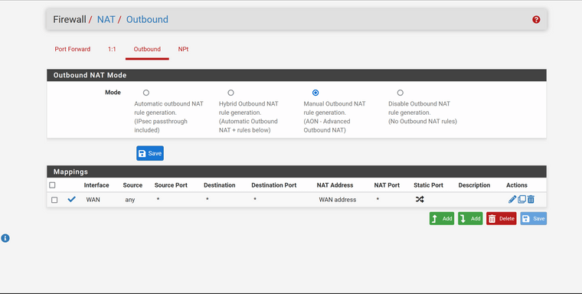
Task: Click the Destination column header
Action: pos(219,185)
